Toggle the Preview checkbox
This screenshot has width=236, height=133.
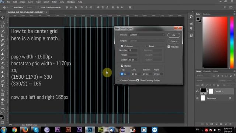169,47
